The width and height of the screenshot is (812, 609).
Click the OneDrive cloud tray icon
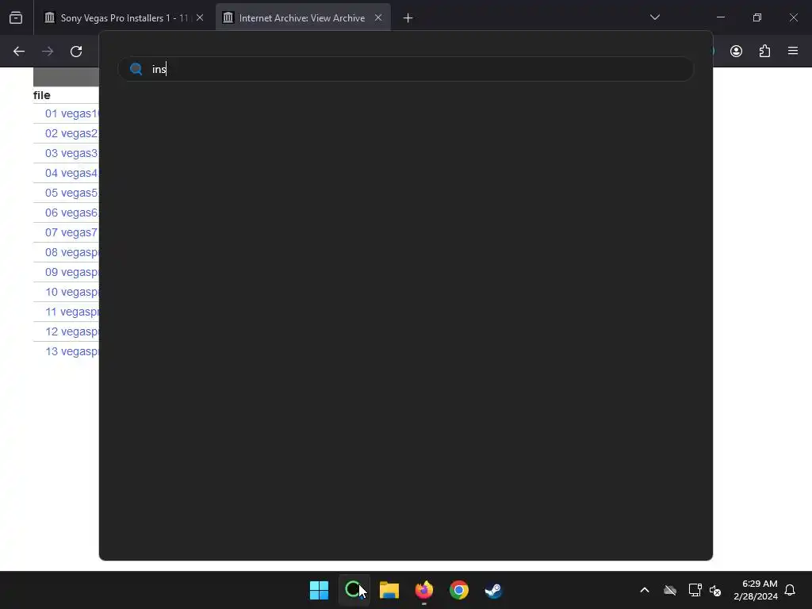(670, 590)
